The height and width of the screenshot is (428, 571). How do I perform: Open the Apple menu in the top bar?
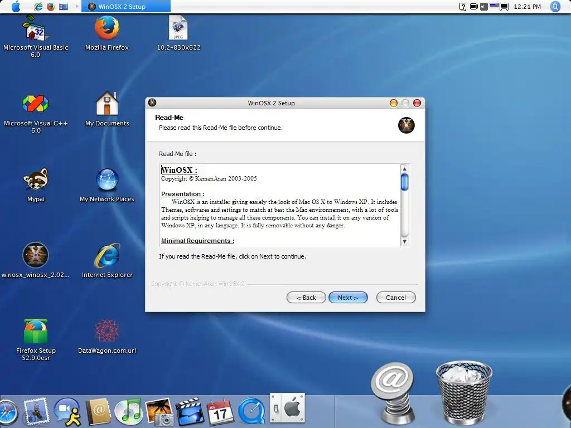point(16,6)
